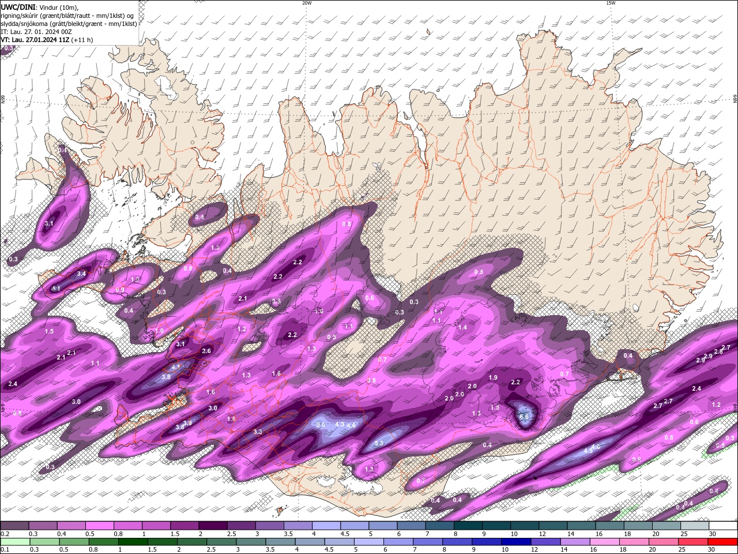The width and height of the screenshot is (738, 554).
Task: Pick the darkest purple 2 snow legend swatch
Action: (213, 526)
